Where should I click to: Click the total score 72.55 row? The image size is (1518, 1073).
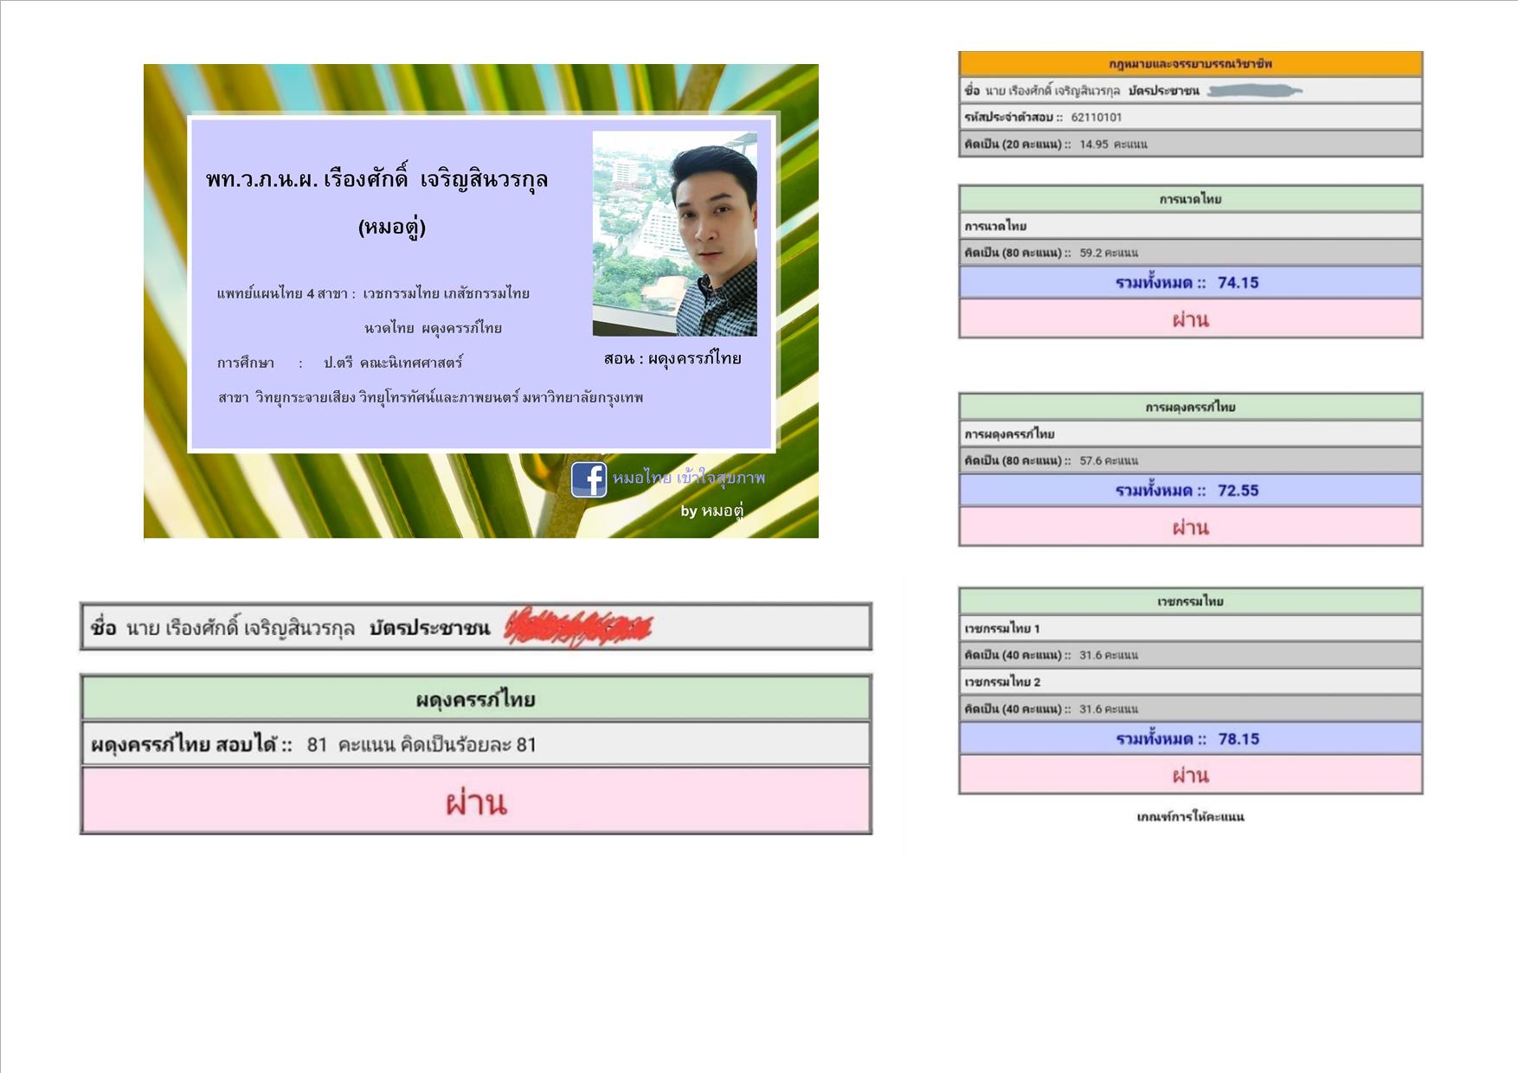1190,491
